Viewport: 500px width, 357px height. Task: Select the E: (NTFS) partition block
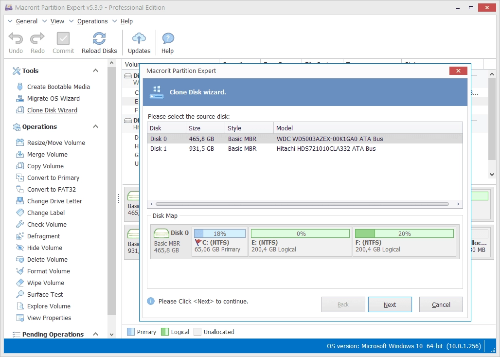point(301,242)
